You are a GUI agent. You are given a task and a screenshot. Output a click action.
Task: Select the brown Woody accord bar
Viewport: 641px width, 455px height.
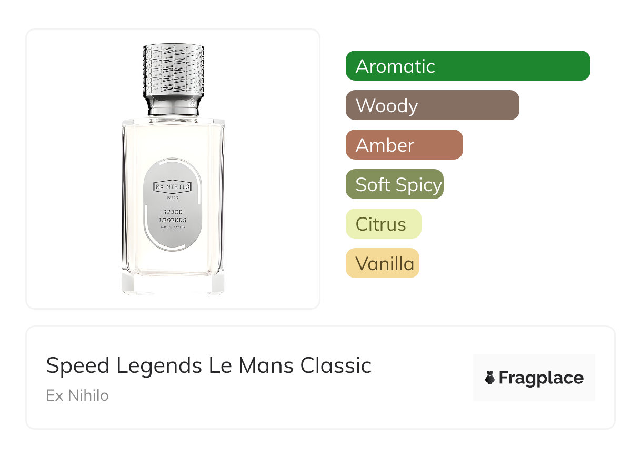(432, 105)
